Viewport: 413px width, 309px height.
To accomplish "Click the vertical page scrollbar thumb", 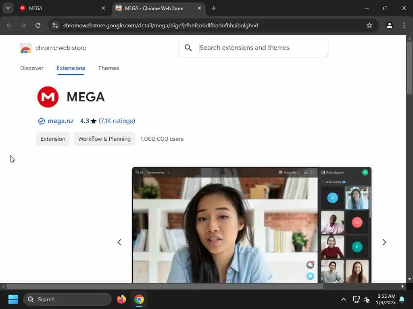I will 409,68.
